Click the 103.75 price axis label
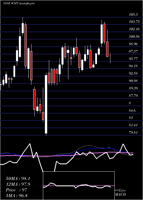143x200 pixels. (x=134, y=22)
